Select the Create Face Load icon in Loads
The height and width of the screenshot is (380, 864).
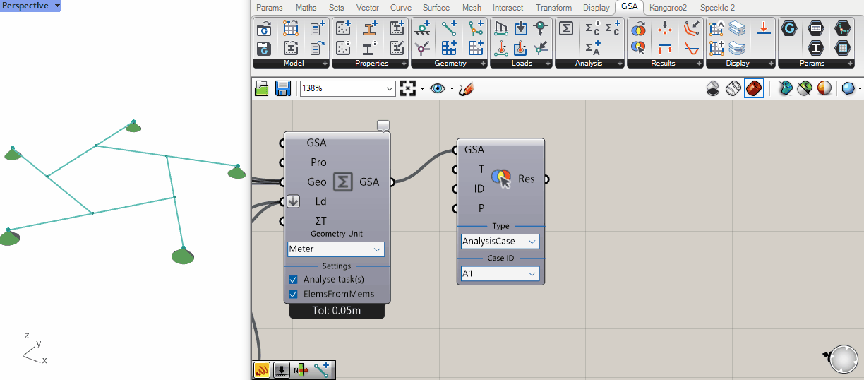click(521, 29)
